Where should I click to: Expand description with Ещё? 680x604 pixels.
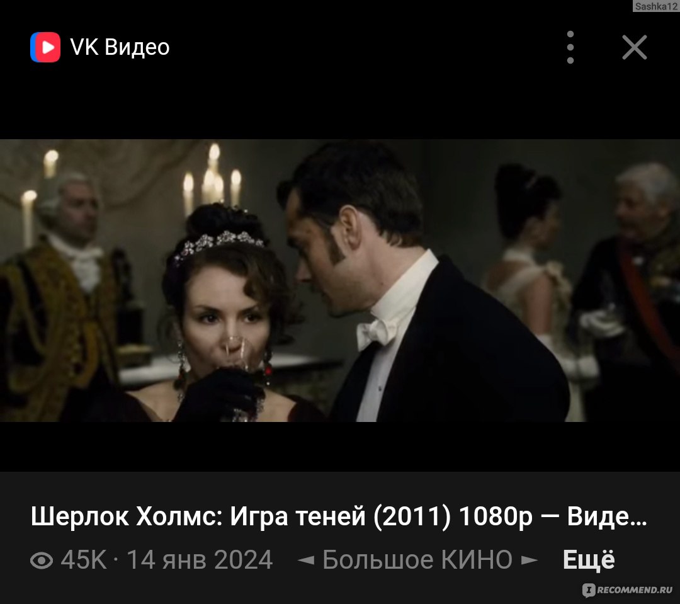[x=589, y=559]
